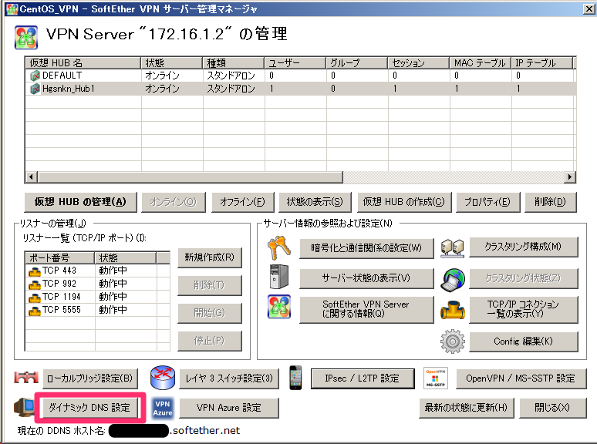Viewport: 597px width, 444px height.
Task: Open ローカルブリッジ設定(B)
Action: (89, 378)
